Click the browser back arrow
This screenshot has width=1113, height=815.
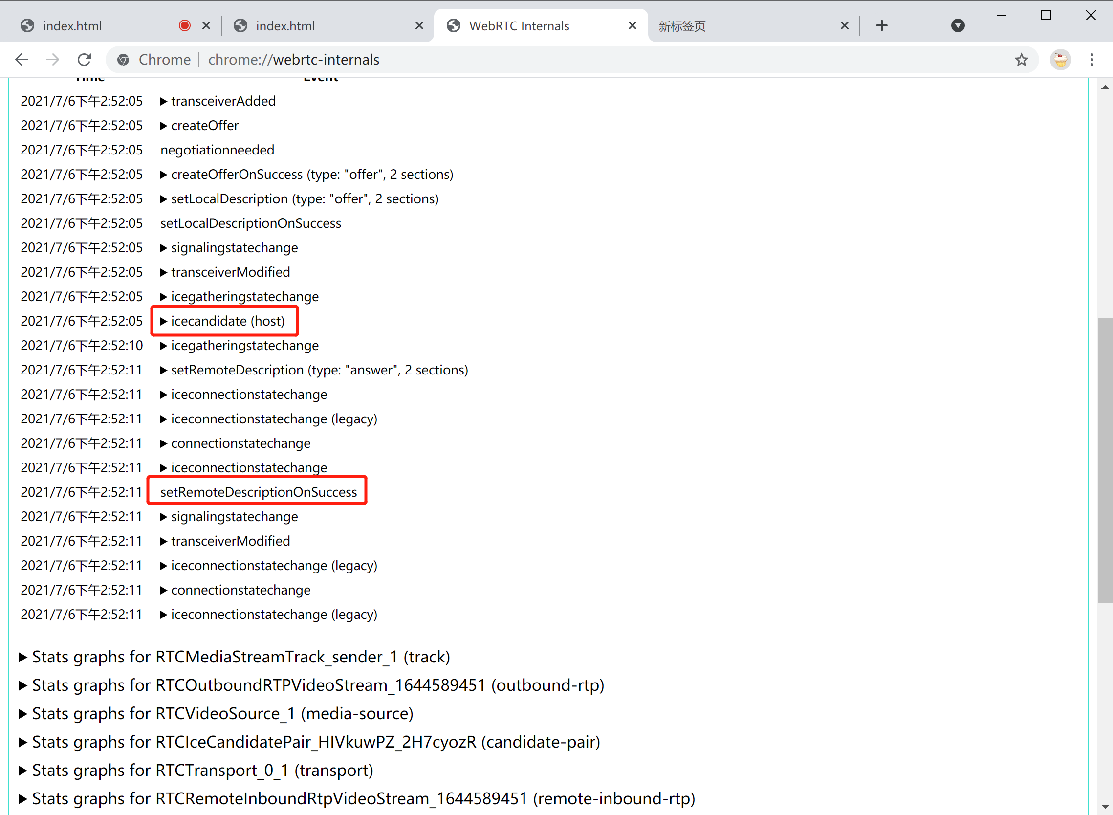21,60
